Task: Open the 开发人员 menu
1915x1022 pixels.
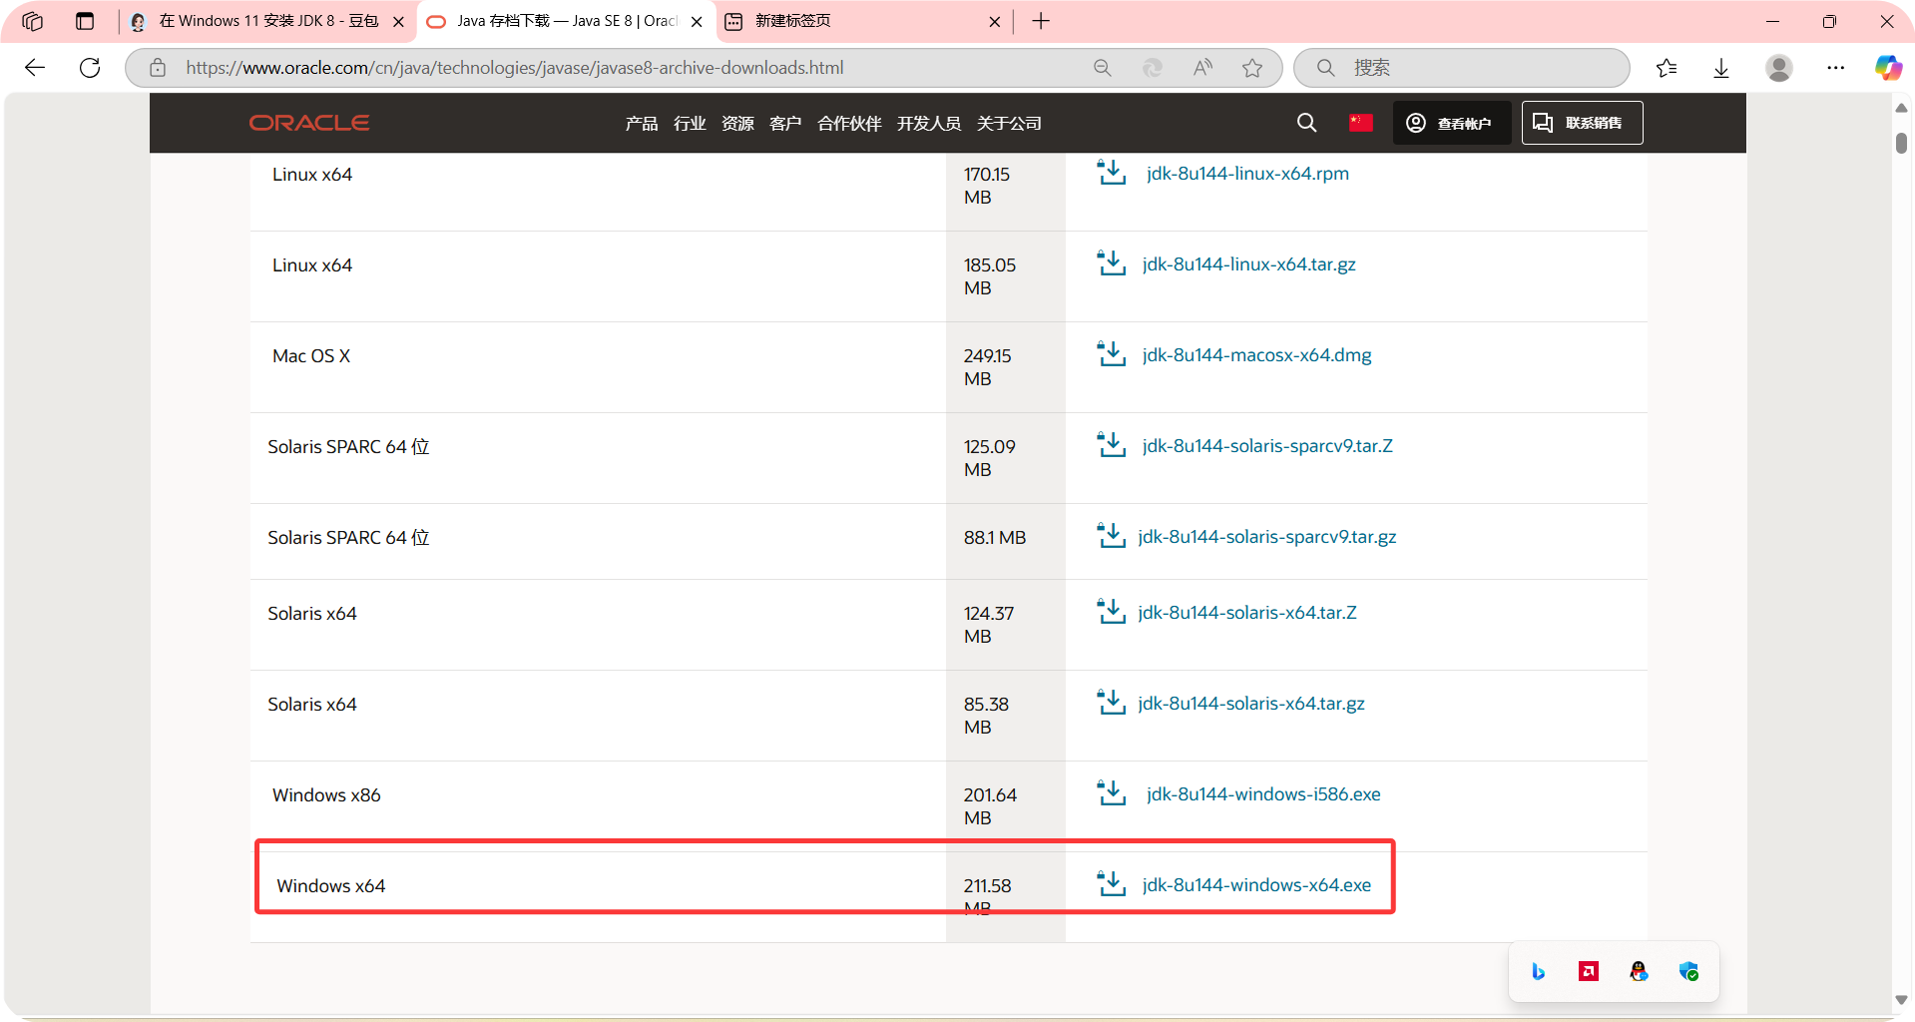Action: tap(928, 123)
